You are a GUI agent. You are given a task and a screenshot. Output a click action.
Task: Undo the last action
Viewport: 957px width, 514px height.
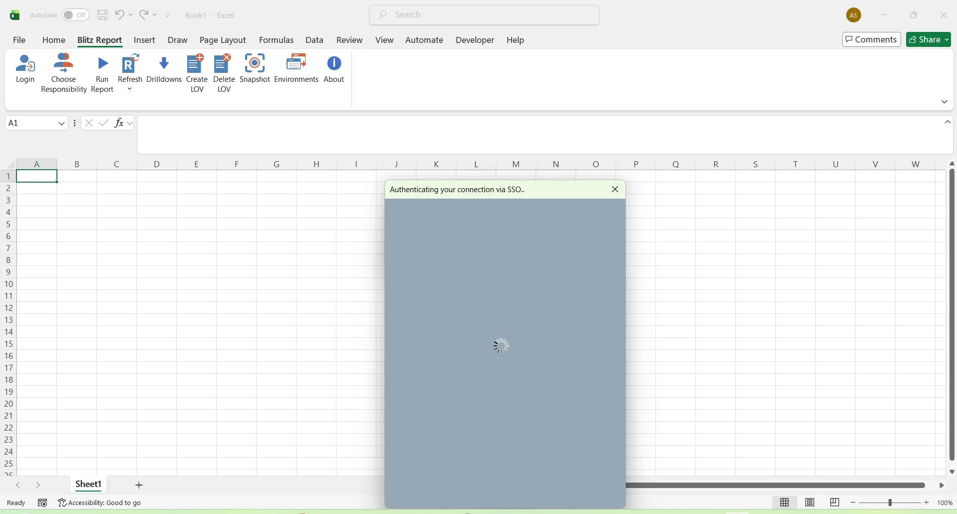120,15
